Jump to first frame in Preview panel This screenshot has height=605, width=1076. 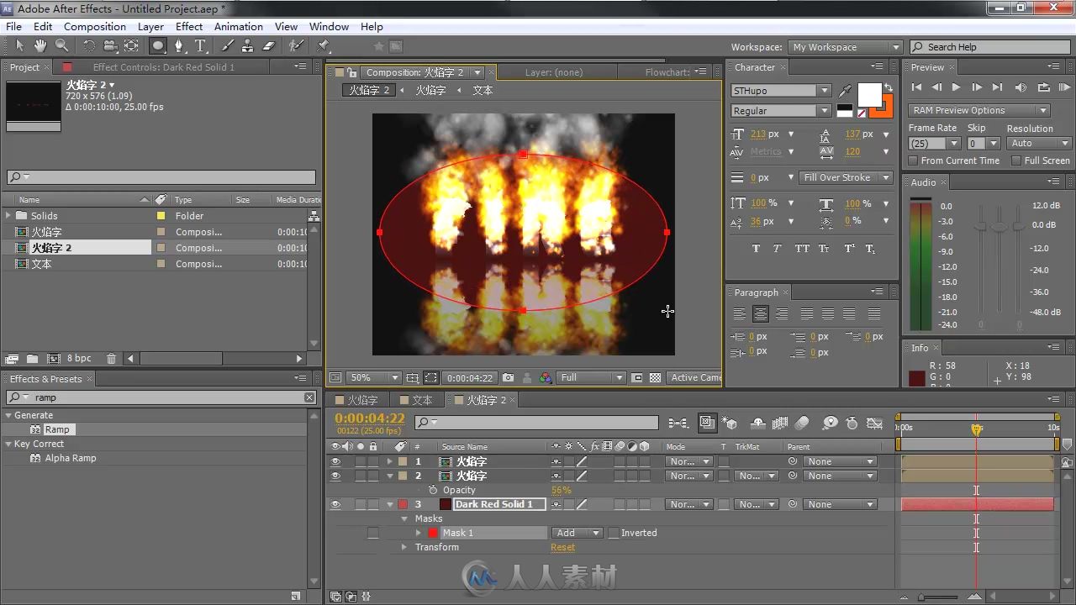click(x=916, y=87)
